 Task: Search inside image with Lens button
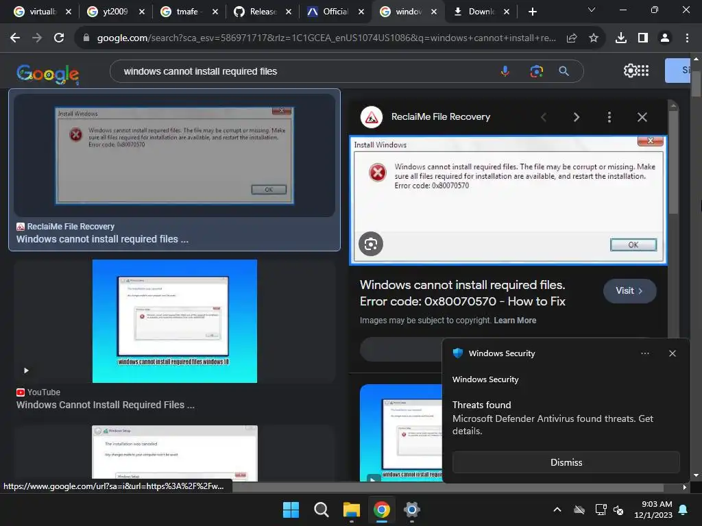click(x=371, y=244)
